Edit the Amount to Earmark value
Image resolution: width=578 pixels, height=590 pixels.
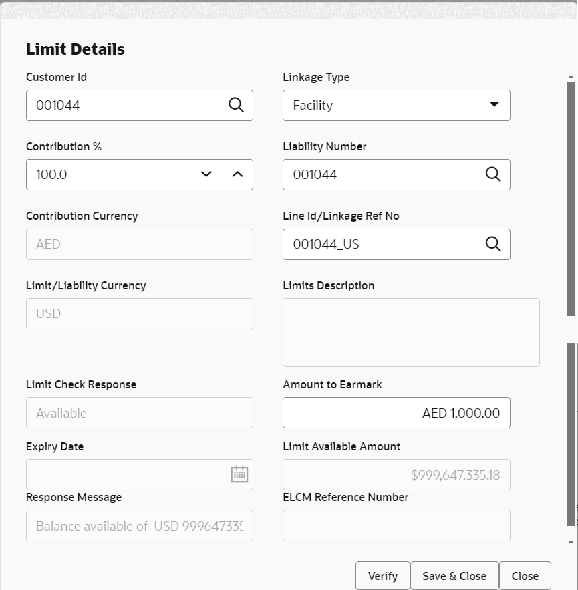coord(396,412)
